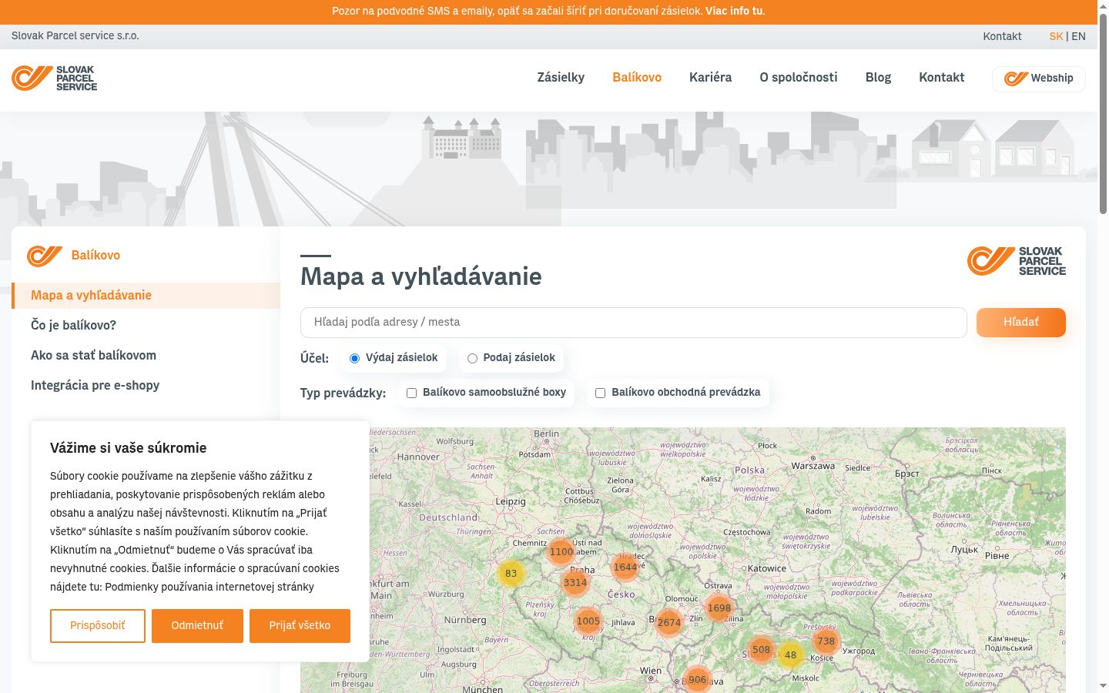Click the Balíkovo sidebar logo icon
Image resolution: width=1109 pixels, height=693 pixels.
pos(45,256)
